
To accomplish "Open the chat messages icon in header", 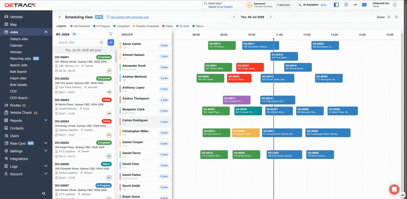I will (x=364, y=5).
